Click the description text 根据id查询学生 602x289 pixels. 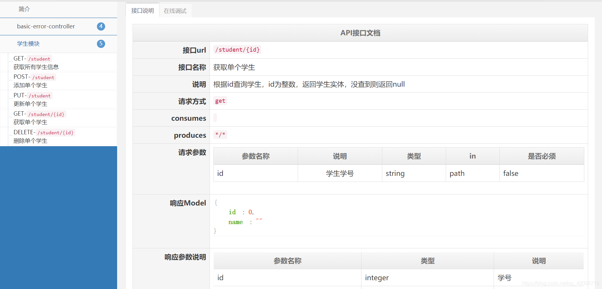[309, 84]
